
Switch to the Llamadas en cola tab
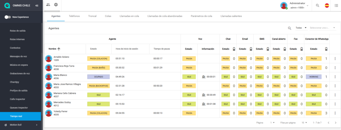coord(129,16)
